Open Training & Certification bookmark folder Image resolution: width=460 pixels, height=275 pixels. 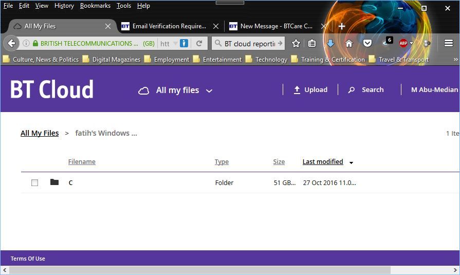point(328,59)
